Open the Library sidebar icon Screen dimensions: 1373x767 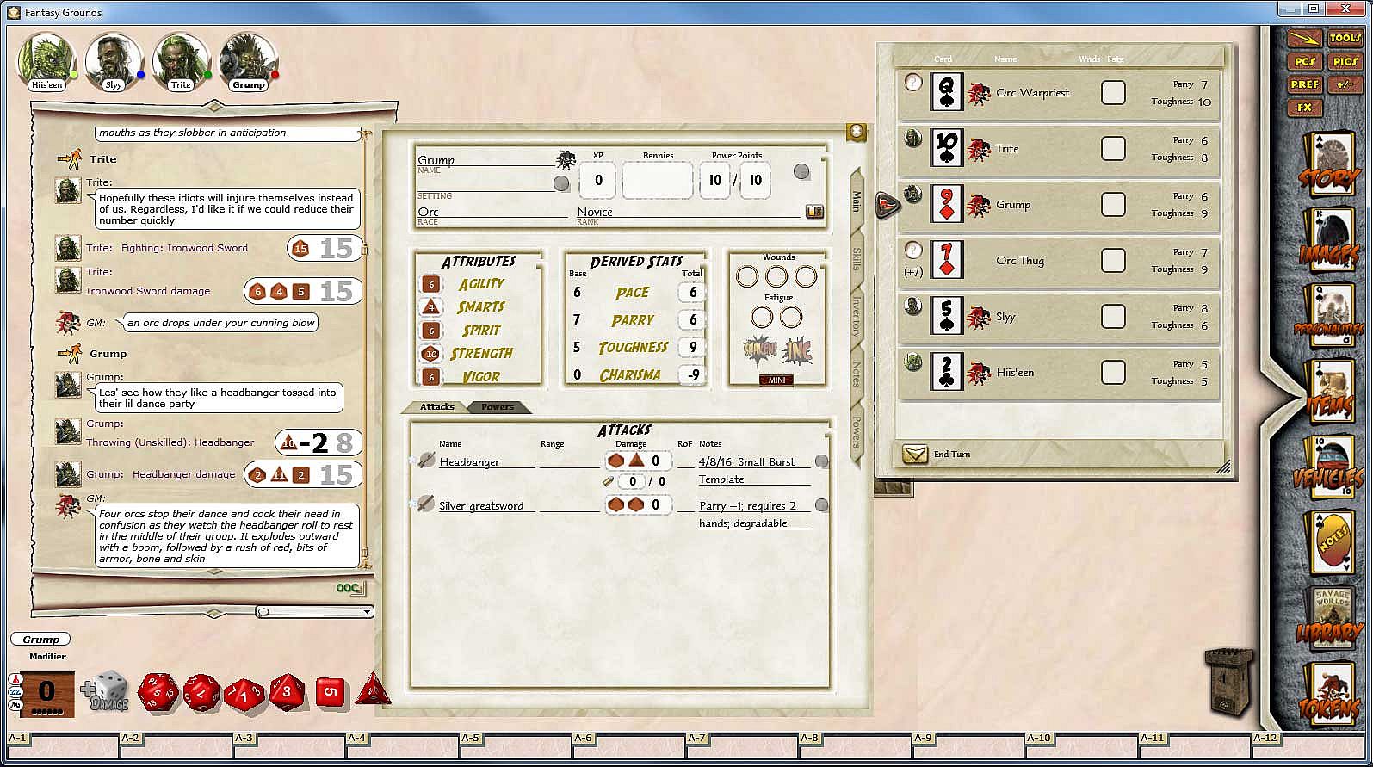(x=1328, y=622)
